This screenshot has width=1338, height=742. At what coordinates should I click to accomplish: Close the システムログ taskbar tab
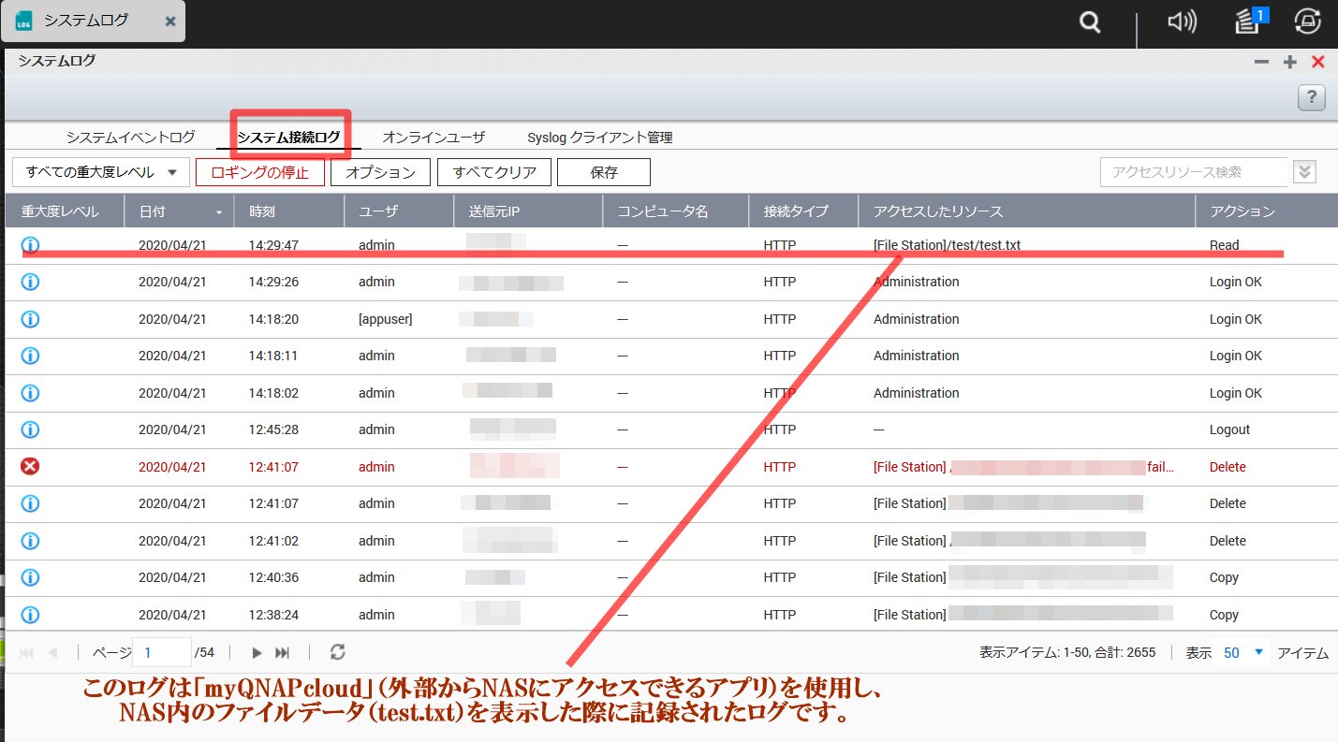(170, 21)
